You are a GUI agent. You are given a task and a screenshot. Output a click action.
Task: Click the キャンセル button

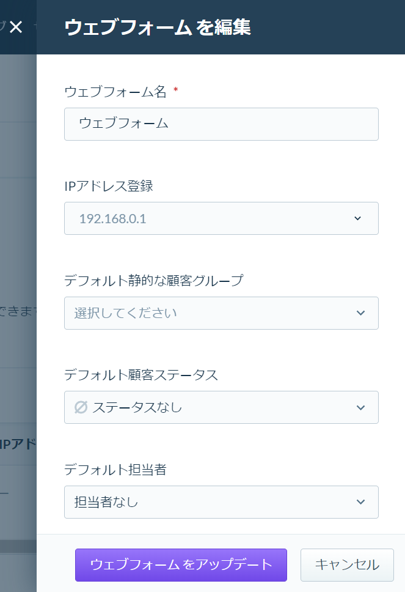click(347, 565)
